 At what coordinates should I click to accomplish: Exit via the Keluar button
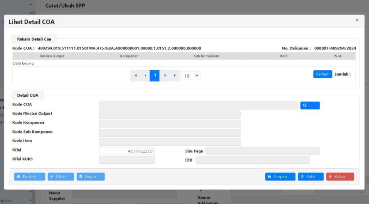(340, 177)
